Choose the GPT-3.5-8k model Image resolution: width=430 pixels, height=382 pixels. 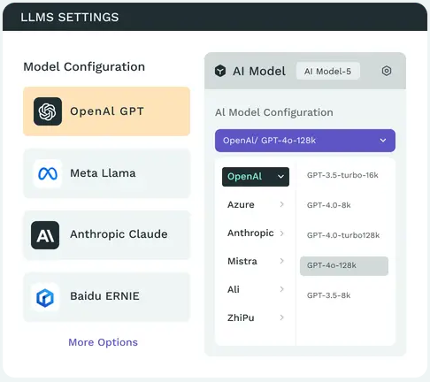click(329, 295)
